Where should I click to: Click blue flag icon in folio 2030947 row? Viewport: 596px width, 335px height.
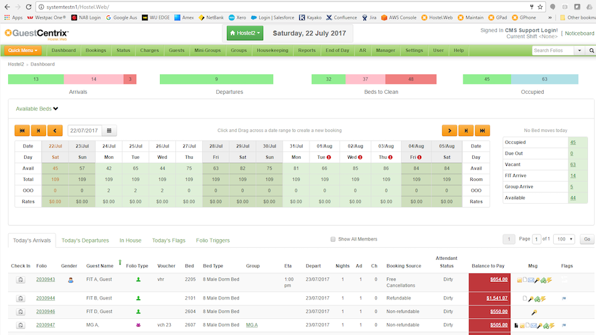pyautogui.click(x=564, y=325)
